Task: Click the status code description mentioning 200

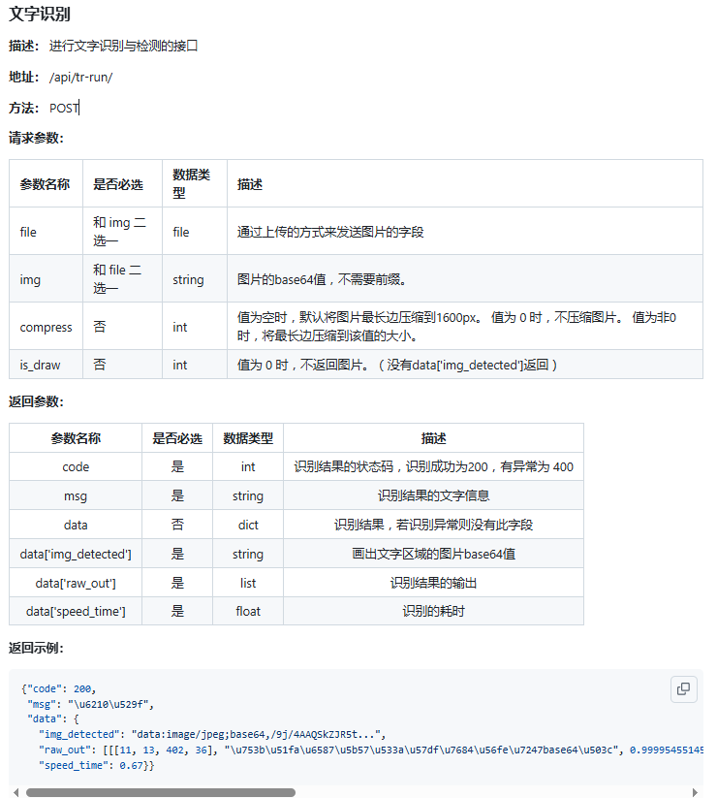Action: 433,466
